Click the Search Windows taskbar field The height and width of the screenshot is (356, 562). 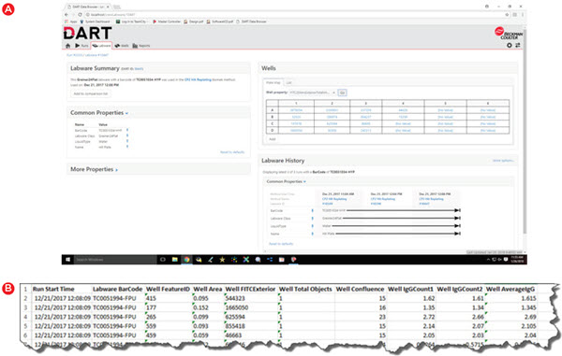[x=114, y=260]
